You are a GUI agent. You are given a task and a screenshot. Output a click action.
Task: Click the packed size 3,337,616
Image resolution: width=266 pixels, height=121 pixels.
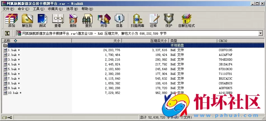(159, 50)
